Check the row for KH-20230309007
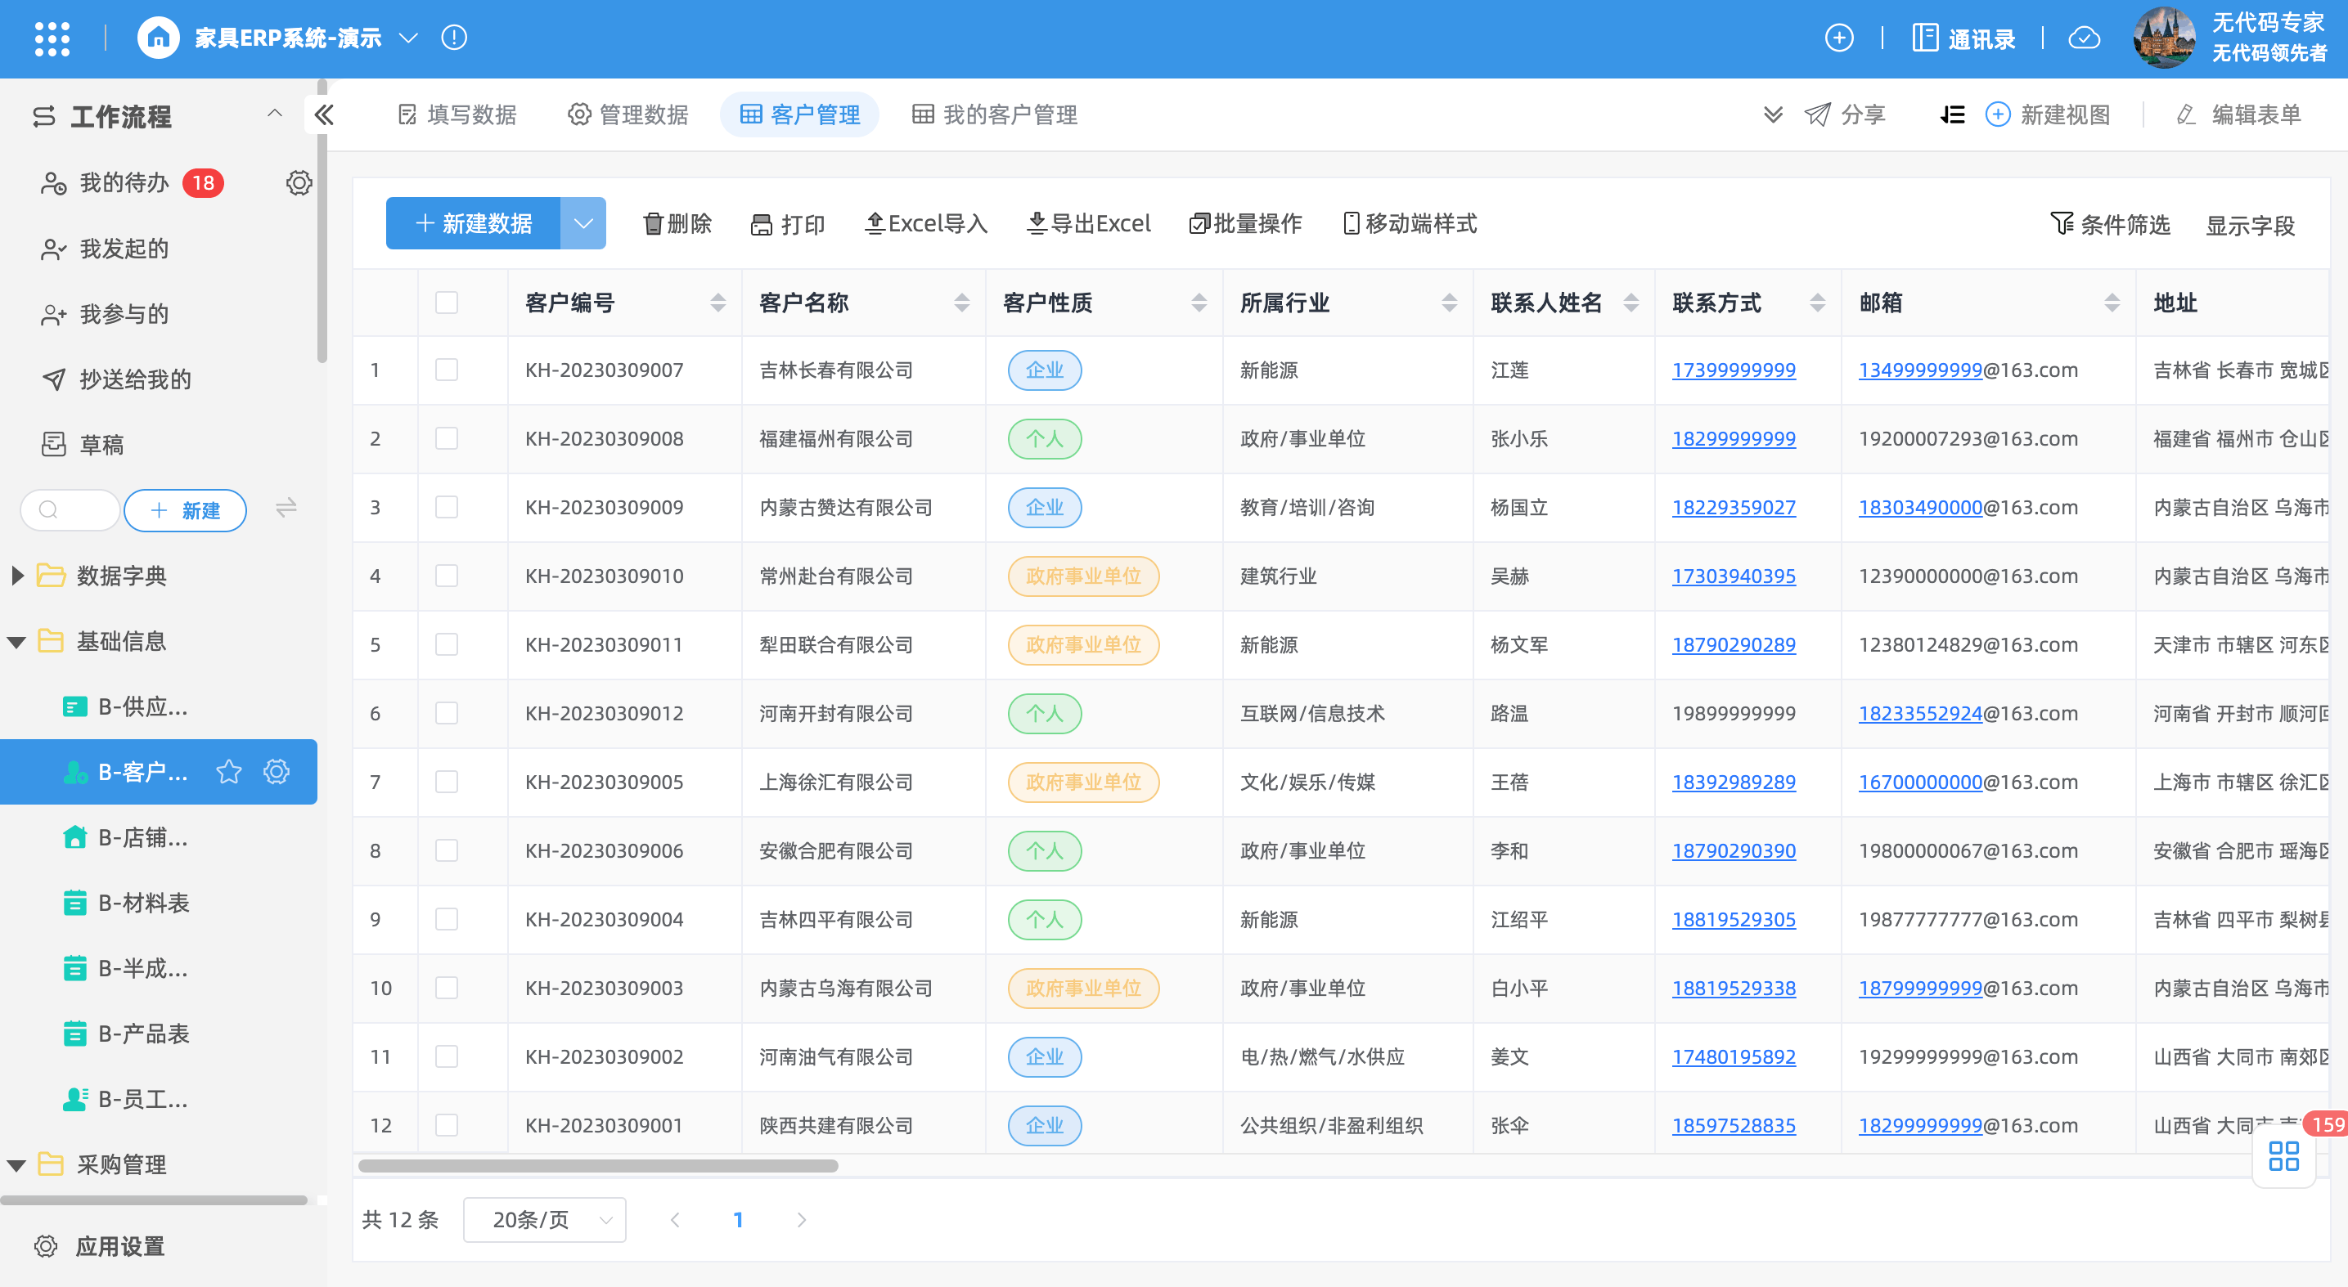This screenshot has width=2348, height=1287. pos(447,370)
